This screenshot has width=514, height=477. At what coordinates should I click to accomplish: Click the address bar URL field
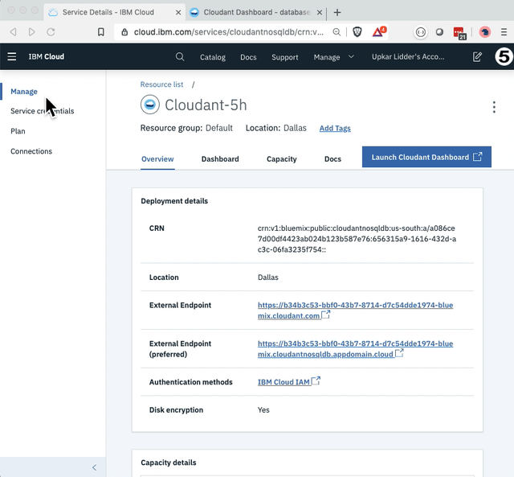point(228,32)
